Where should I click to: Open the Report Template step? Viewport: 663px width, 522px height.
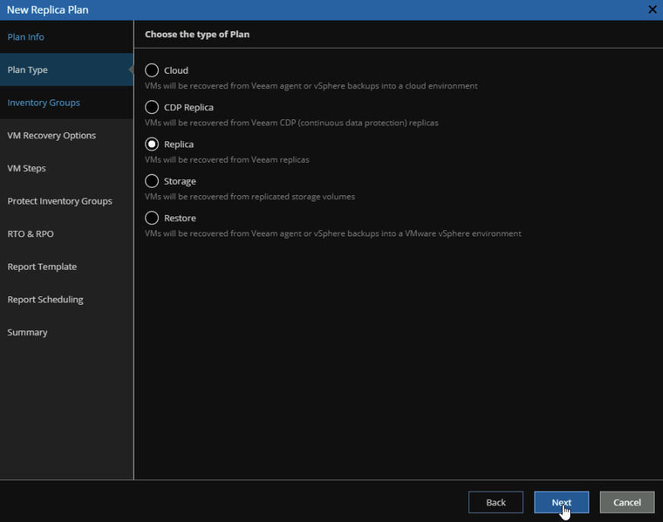point(67,267)
